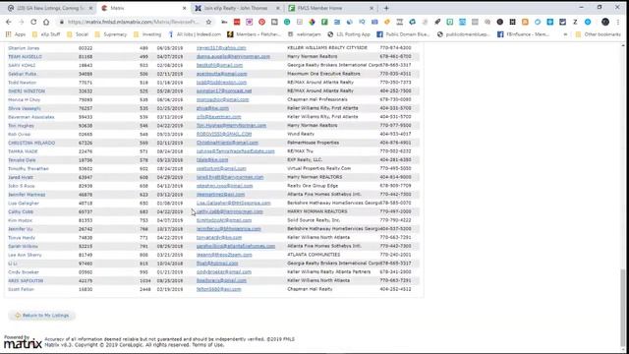
Task: Switch to Join eXp Realty tab
Action: point(237,8)
